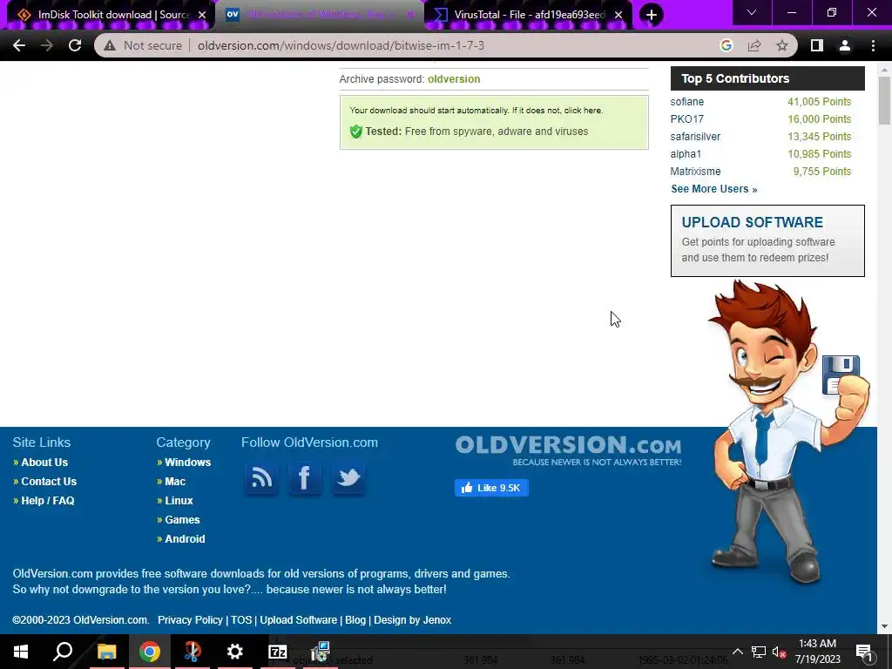The height and width of the screenshot is (669, 892).
Task: Open About Us footer link
Action: (x=44, y=463)
